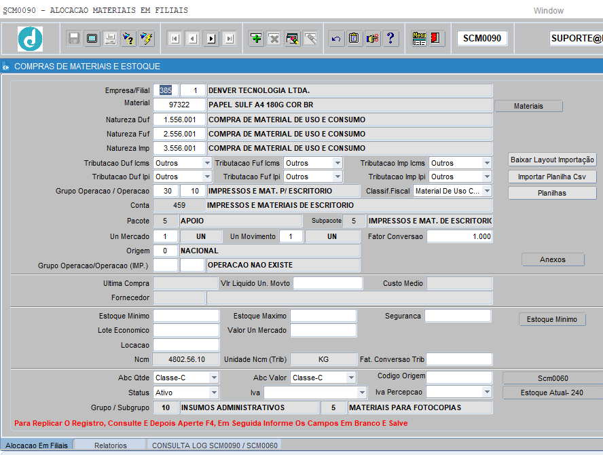The height and width of the screenshot is (455, 603).
Task: Click the Seguranca input field
Action: coord(458,316)
